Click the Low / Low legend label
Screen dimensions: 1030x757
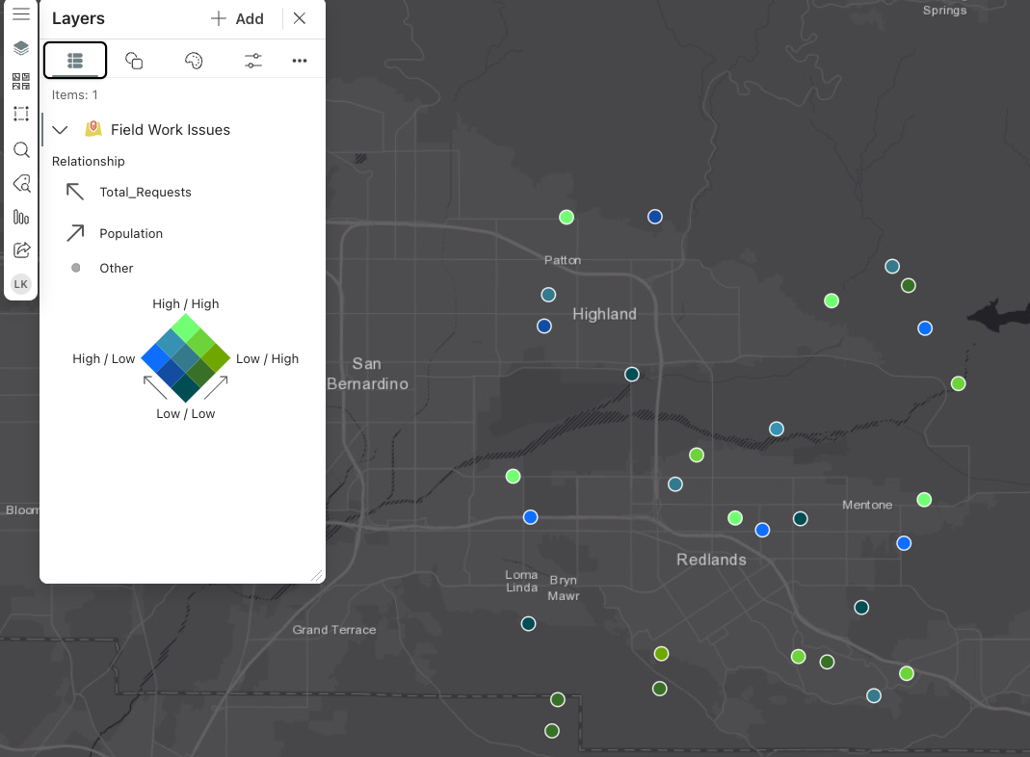[x=186, y=413]
